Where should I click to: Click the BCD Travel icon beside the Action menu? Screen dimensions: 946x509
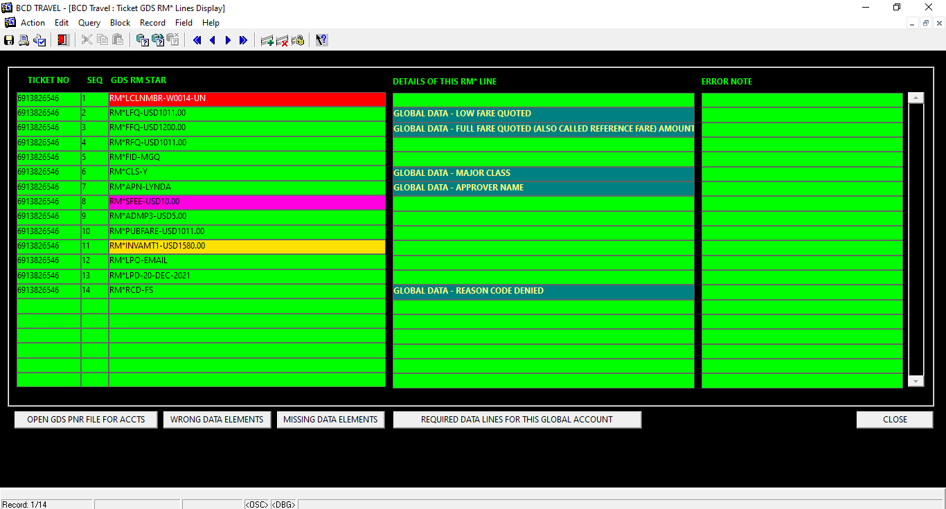[10, 22]
